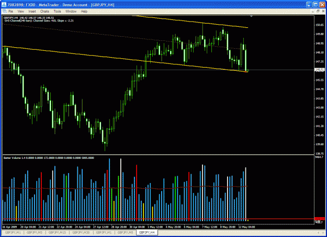Restore the inner chart window via menu bar
This screenshot has width=327, height=237.
pos(318,11)
